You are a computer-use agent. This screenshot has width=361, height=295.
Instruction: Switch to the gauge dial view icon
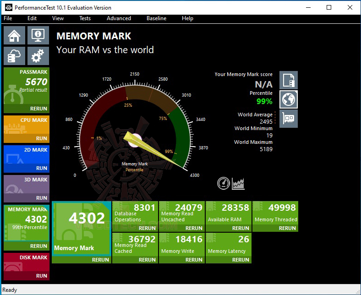(x=223, y=183)
